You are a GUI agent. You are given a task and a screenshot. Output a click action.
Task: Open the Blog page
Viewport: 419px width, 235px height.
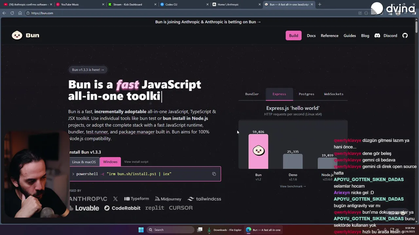[365, 36]
